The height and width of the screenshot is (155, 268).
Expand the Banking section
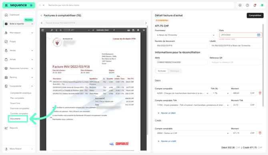coord(32,77)
